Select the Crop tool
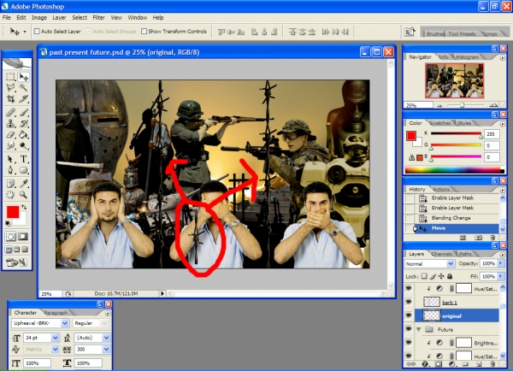 coord(10,98)
